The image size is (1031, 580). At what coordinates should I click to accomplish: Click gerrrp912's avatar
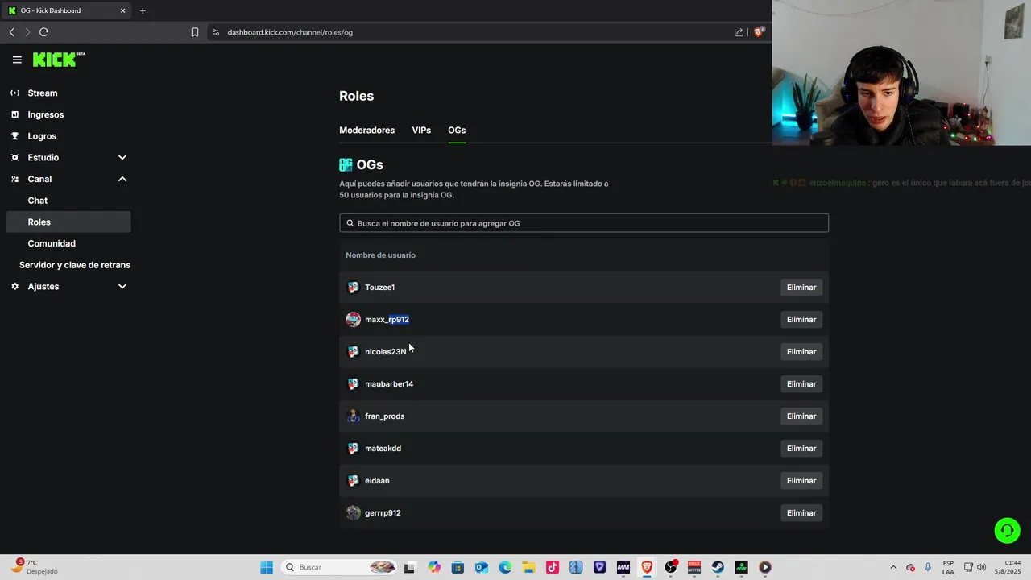coord(353,512)
